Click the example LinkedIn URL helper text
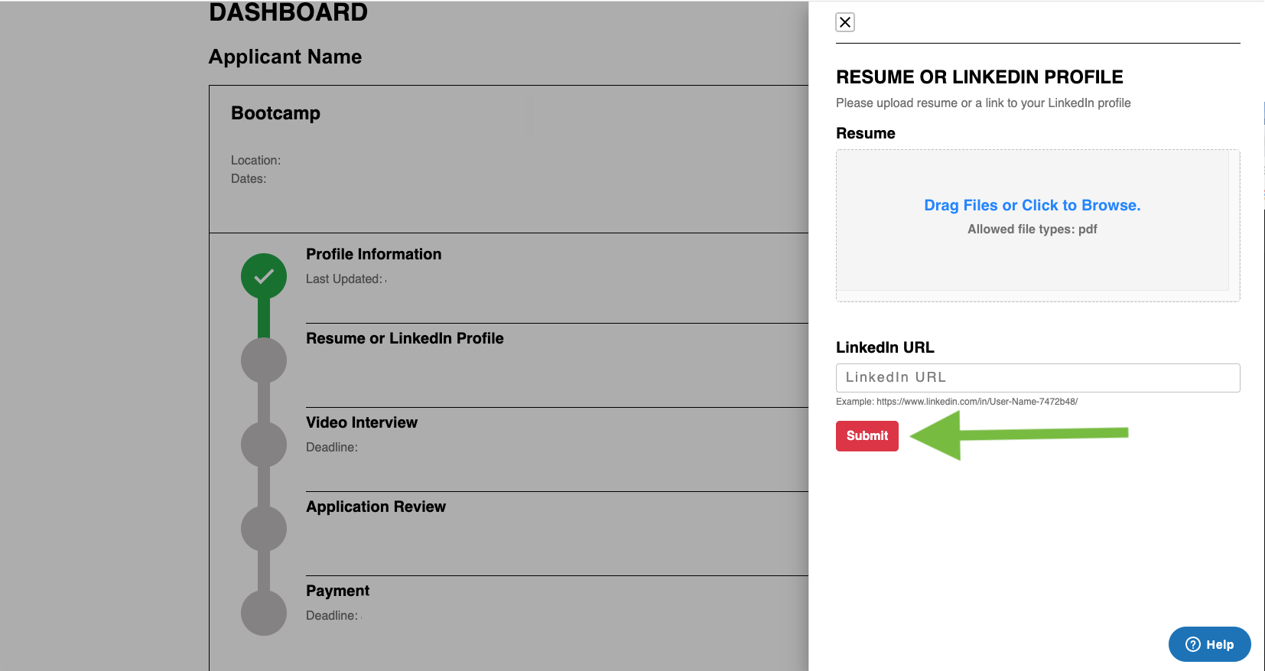The image size is (1265, 671). point(956,401)
